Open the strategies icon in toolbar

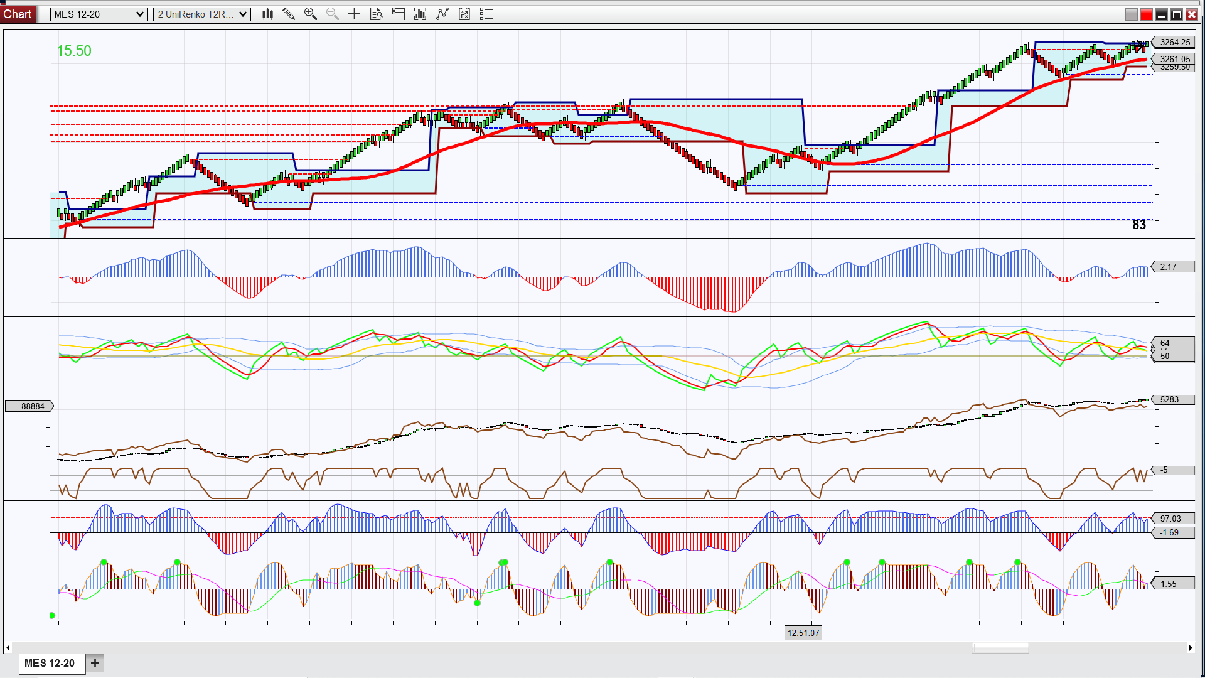click(x=464, y=14)
